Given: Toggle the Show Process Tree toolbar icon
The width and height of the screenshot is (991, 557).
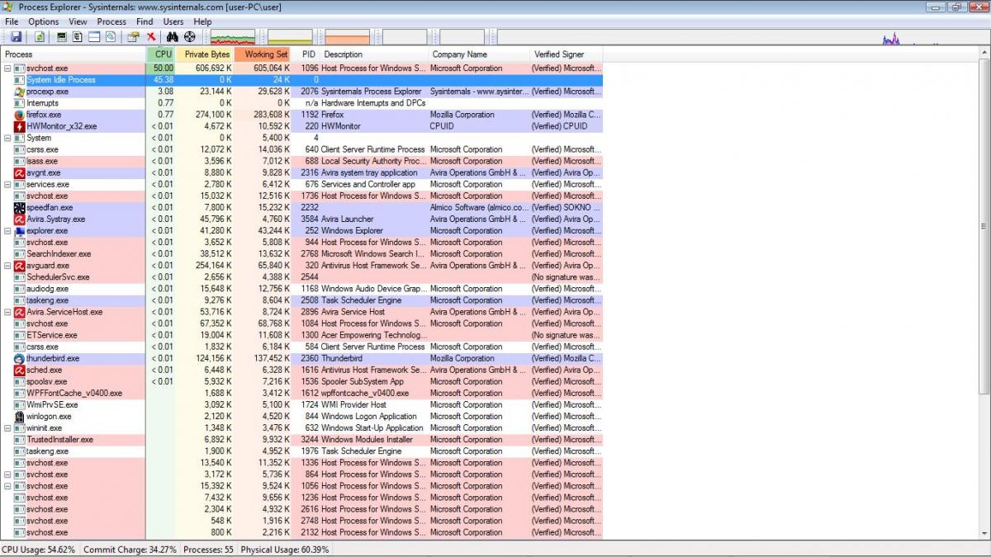Looking at the screenshot, I should pos(78,37).
